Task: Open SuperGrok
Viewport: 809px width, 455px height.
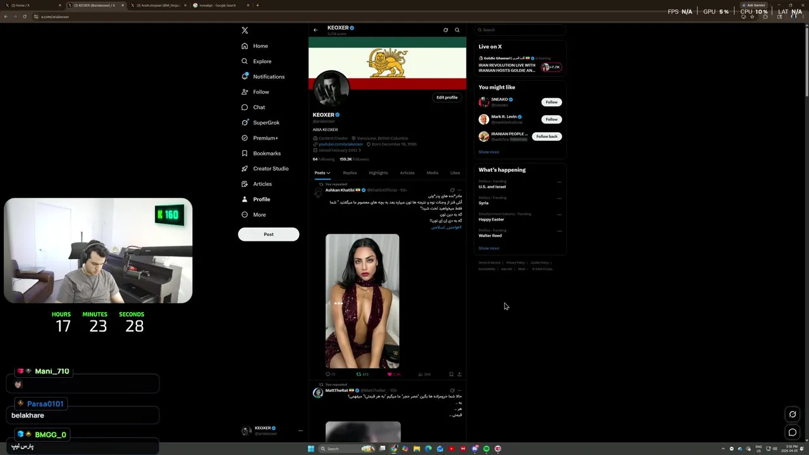Action: (260, 123)
